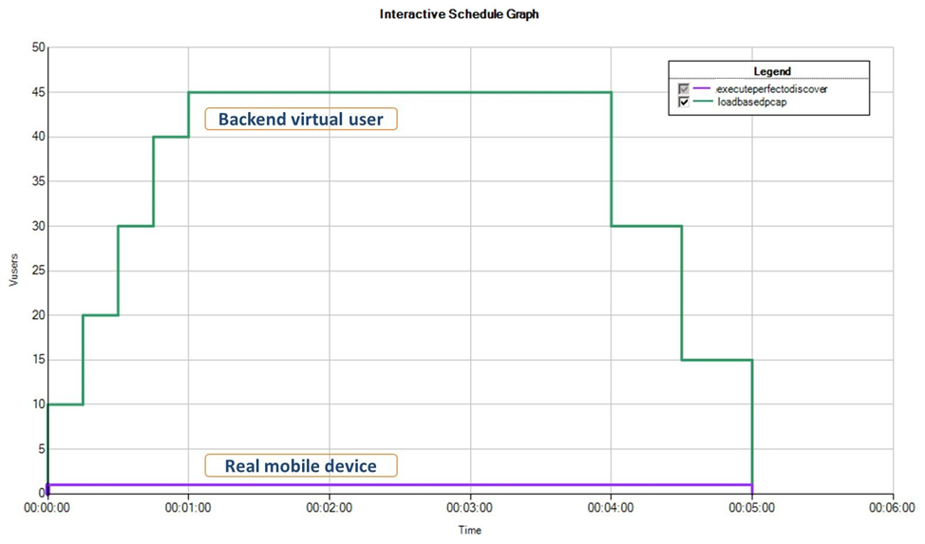This screenshot has width=925, height=544.
Task: Toggle the executeperfectodiscover legend checkbox
Action: [684, 89]
